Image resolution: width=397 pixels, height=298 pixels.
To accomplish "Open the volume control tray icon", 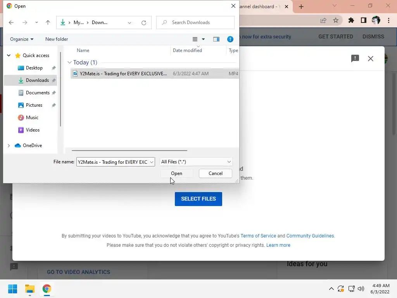I will 361,289.
